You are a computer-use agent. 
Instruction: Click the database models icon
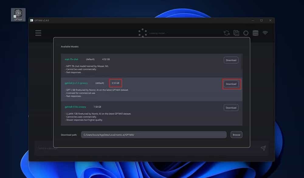click(x=255, y=33)
